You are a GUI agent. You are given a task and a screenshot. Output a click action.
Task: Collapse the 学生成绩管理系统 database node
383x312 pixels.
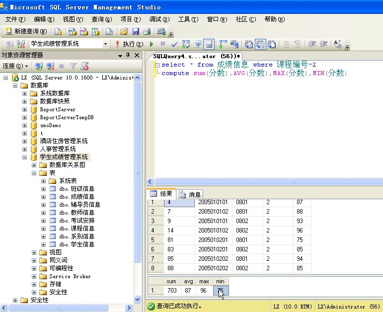tap(24, 157)
